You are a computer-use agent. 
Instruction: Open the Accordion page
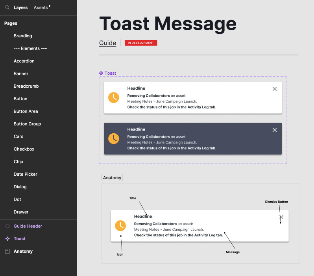pyautogui.click(x=24, y=61)
